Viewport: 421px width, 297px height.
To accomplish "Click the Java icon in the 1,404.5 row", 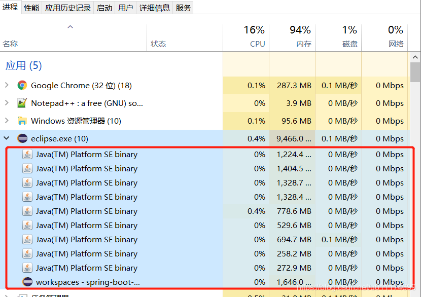I will (27, 168).
